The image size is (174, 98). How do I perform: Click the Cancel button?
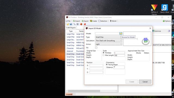pyautogui.click(x=145, y=82)
